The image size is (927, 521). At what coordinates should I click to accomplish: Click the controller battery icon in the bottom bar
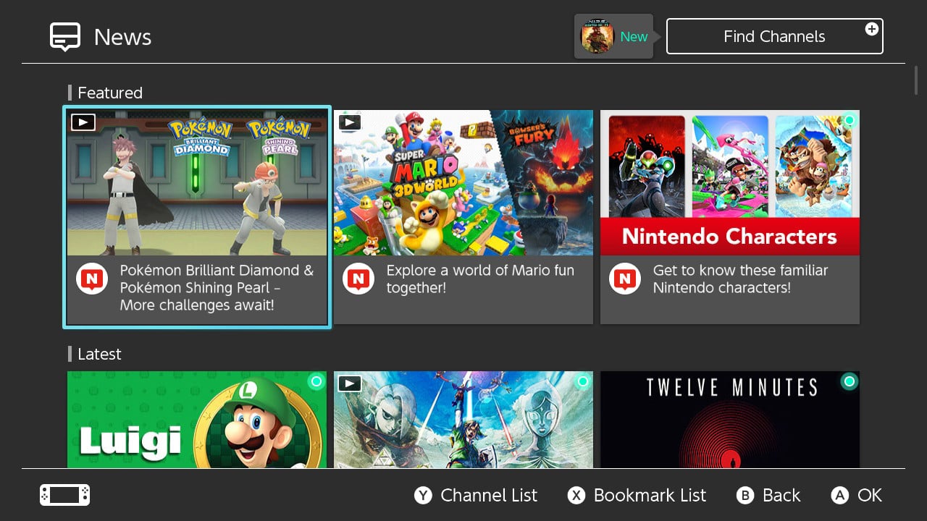[64, 495]
